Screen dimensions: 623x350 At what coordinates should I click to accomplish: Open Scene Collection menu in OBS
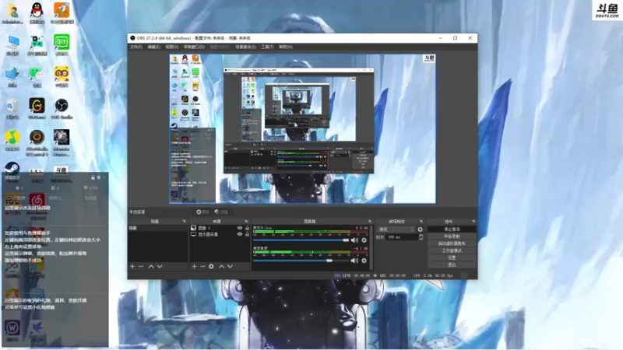pyautogui.click(x=245, y=47)
